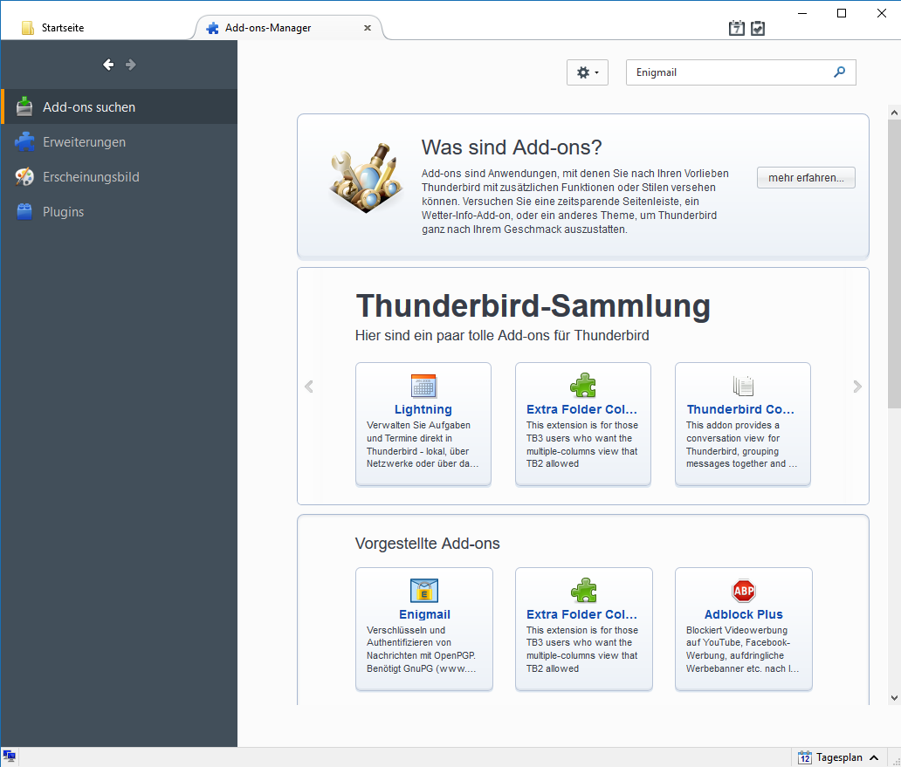The image size is (901, 767).
Task: Click the Thunderbird-Sammlung heading
Action: click(533, 306)
